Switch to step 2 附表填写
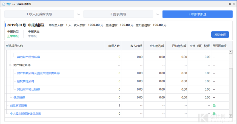The height and width of the screenshot is (124, 237). 118,14
